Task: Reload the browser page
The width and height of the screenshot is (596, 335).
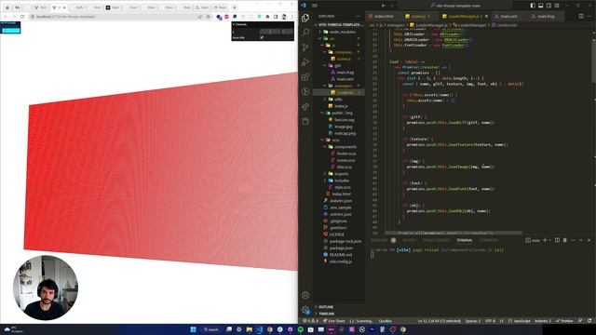Action: point(22,17)
